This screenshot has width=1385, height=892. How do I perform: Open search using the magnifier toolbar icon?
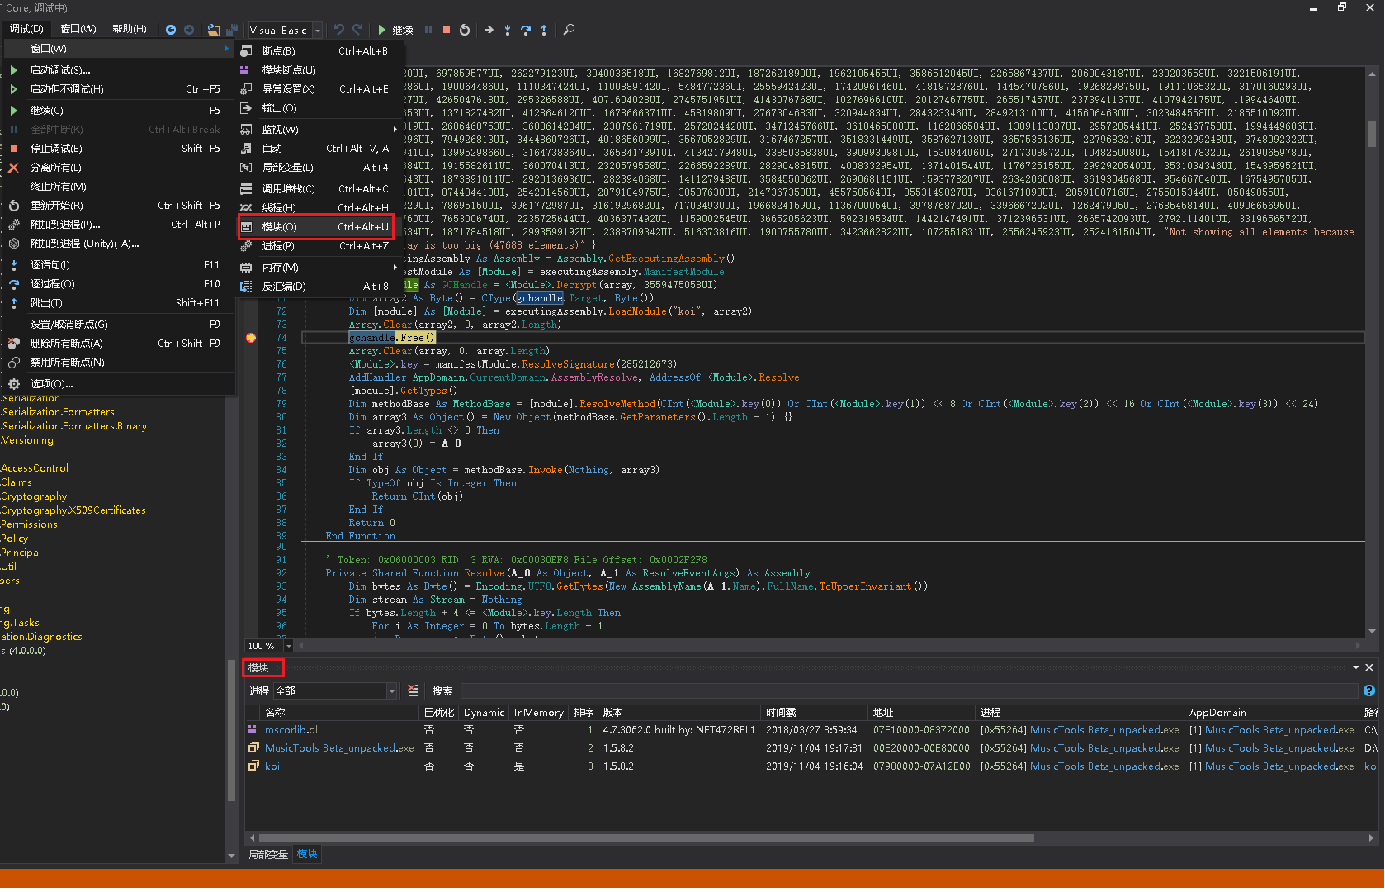(x=569, y=30)
